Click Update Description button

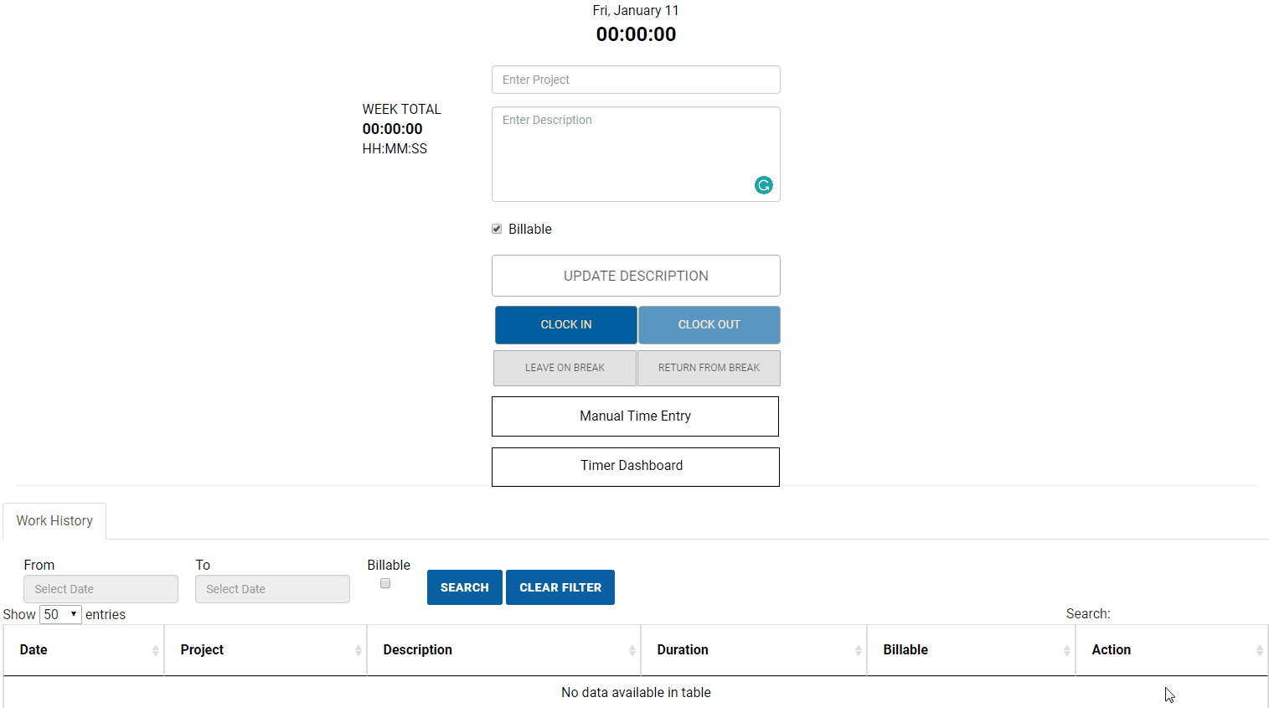click(636, 276)
